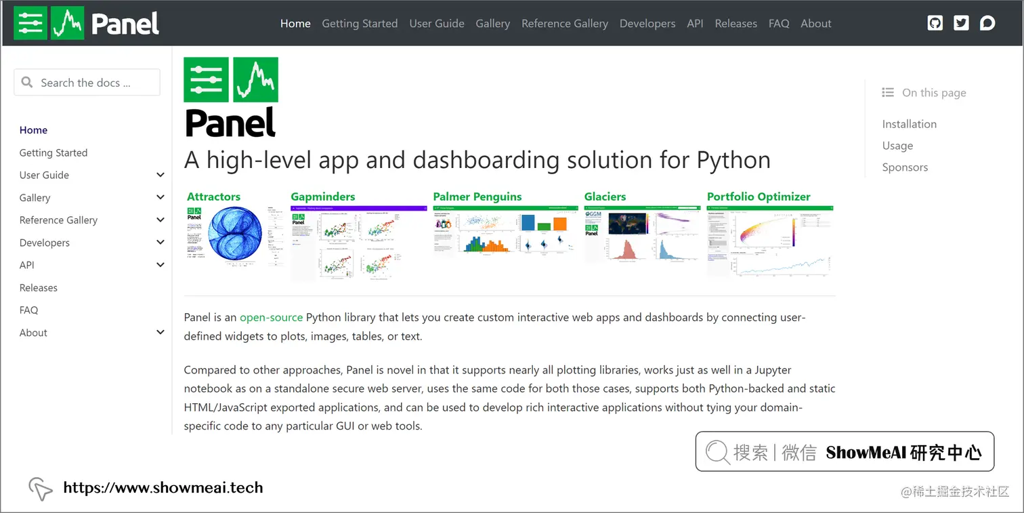Open the Glaciers demo thumbnail
The height and width of the screenshot is (513, 1024).
click(x=643, y=234)
